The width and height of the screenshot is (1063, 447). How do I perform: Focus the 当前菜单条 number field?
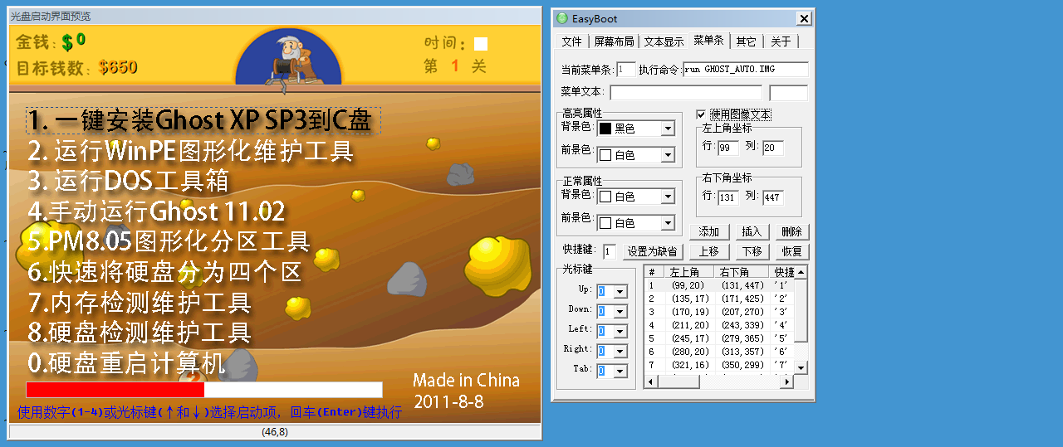[x=626, y=70]
